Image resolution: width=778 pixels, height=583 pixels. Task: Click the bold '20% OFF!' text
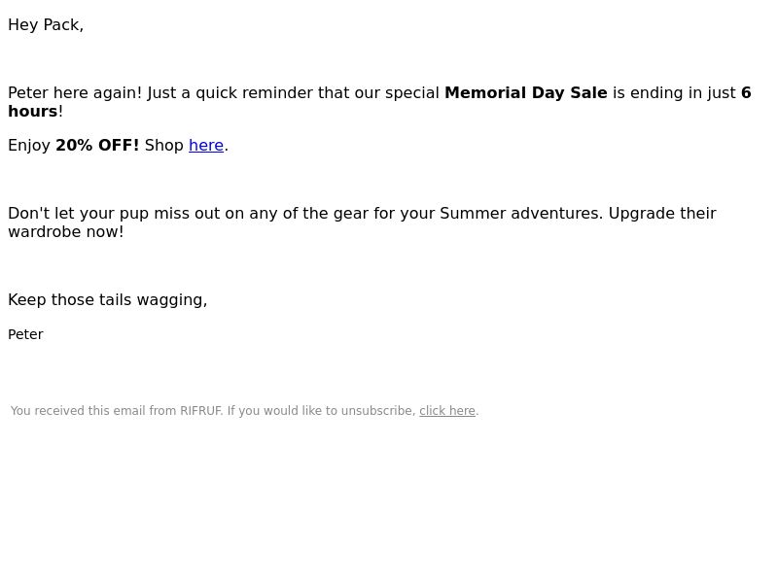(97, 145)
